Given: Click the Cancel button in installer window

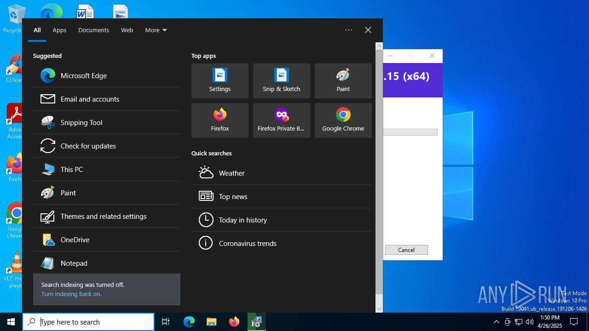Looking at the screenshot, I should click(406, 250).
